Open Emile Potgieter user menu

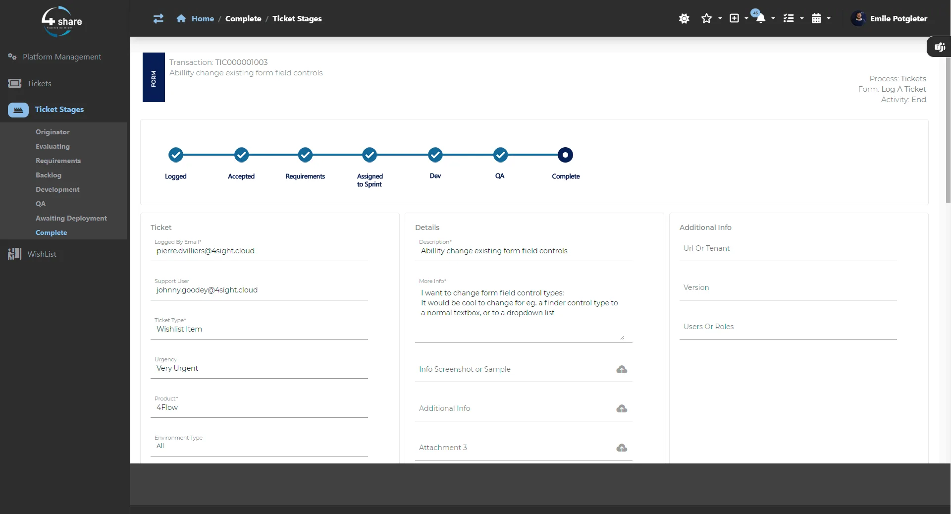click(x=898, y=18)
